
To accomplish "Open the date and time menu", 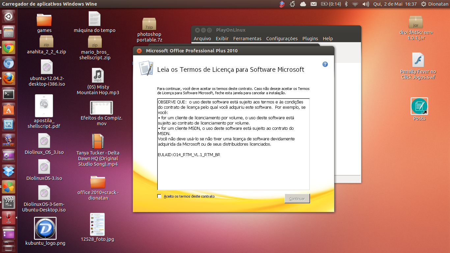I will [x=394, y=4].
